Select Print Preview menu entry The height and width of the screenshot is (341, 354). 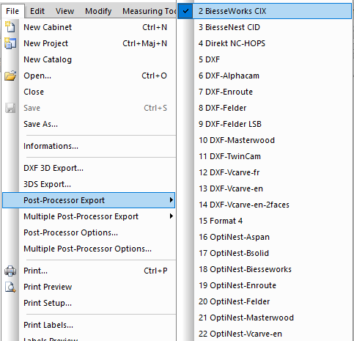tap(89, 287)
